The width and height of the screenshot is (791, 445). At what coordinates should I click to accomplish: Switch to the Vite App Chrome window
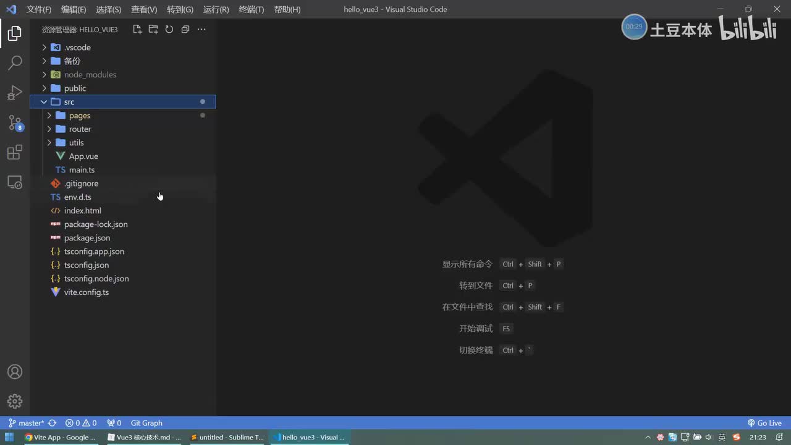pyautogui.click(x=61, y=438)
